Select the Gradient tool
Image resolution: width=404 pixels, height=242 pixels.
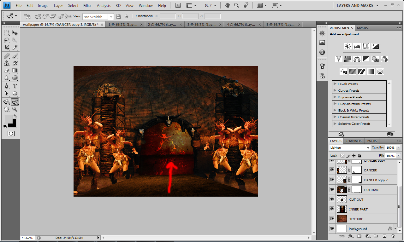(x=15, y=70)
